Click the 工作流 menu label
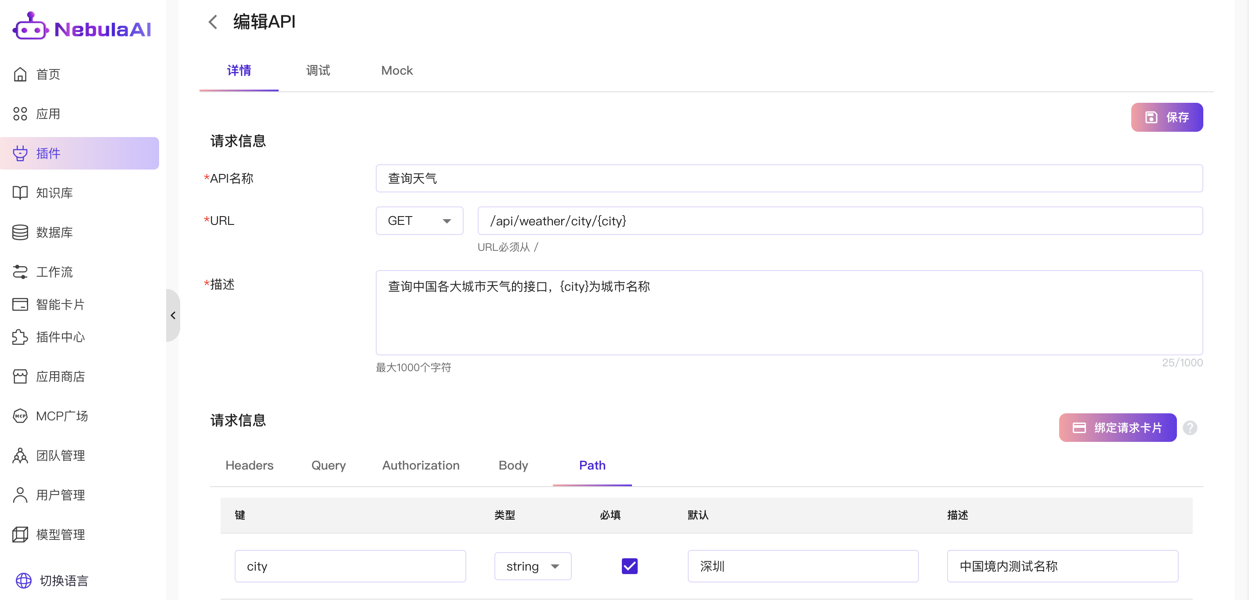The image size is (1249, 600). click(54, 272)
